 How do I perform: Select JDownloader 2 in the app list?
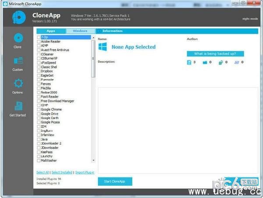click(x=51, y=144)
